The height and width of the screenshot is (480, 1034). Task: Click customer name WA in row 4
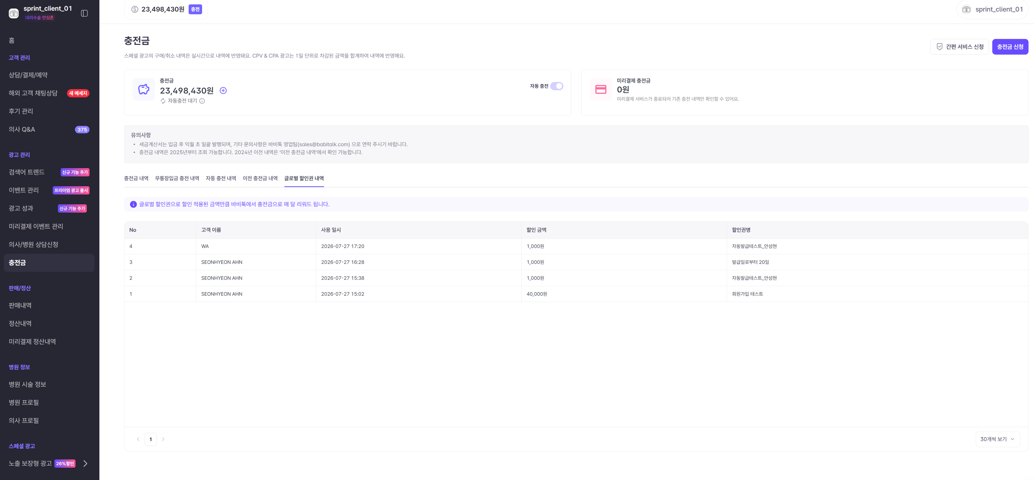[x=205, y=246]
